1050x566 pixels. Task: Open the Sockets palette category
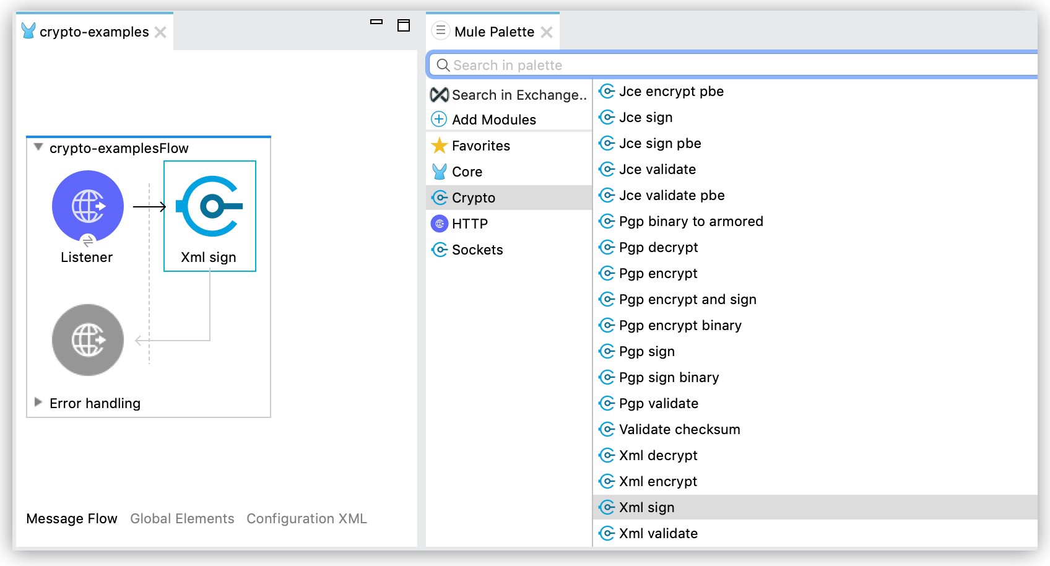[477, 250]
